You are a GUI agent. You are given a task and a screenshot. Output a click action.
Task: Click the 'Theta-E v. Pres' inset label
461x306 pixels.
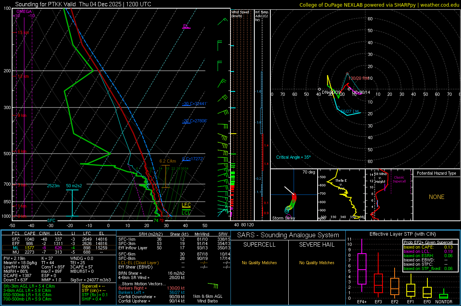click(341, 184)
